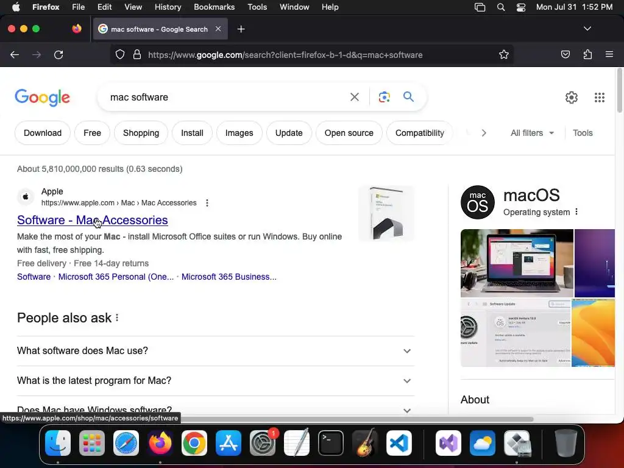This screenshot has height=468, width=624.
Task: Open the All filters dropdown
Action: click(532, 133)
